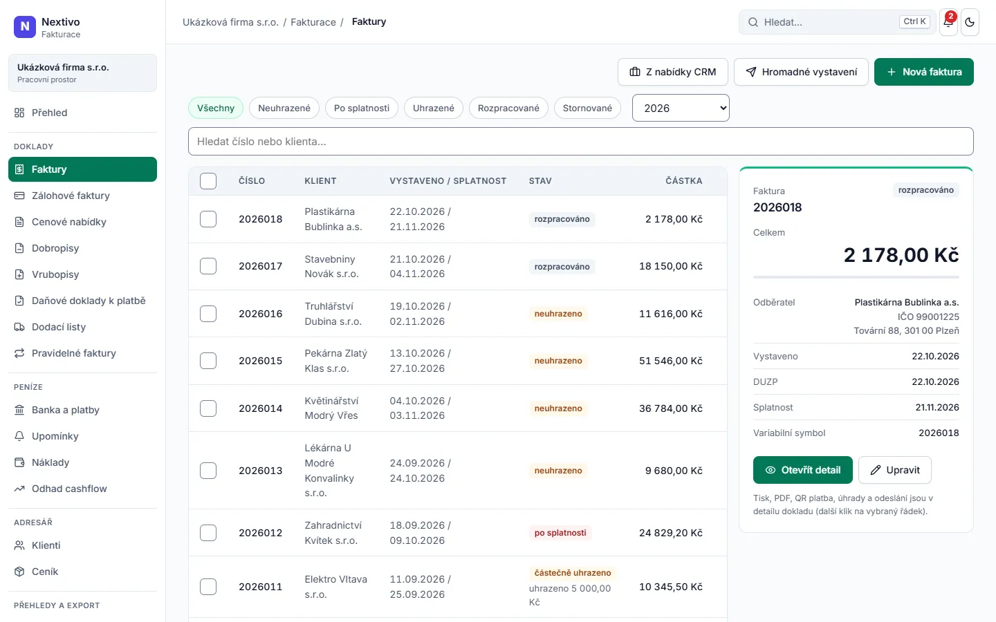Click the top Hledat... search box
Image resolution: width=996 pixels, height=622 pixels.
pyautogui.click(x=838, y=22)
